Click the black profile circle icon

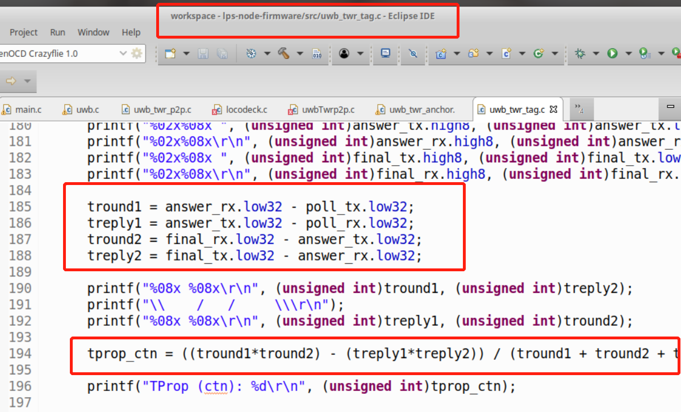click(x=344, y=53)
